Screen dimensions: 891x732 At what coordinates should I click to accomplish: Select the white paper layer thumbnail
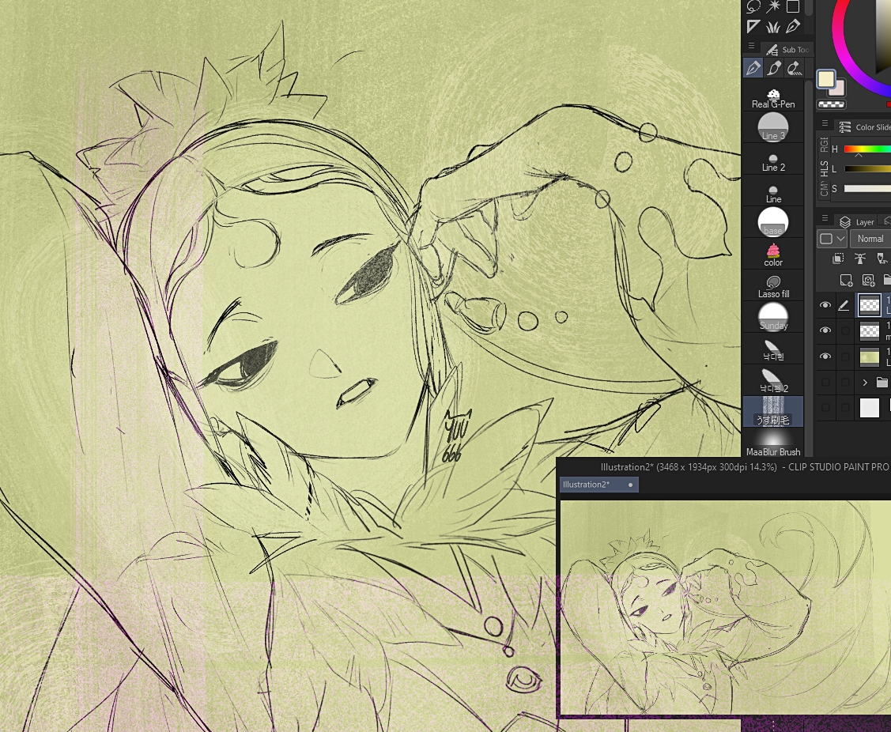[870, 408]
